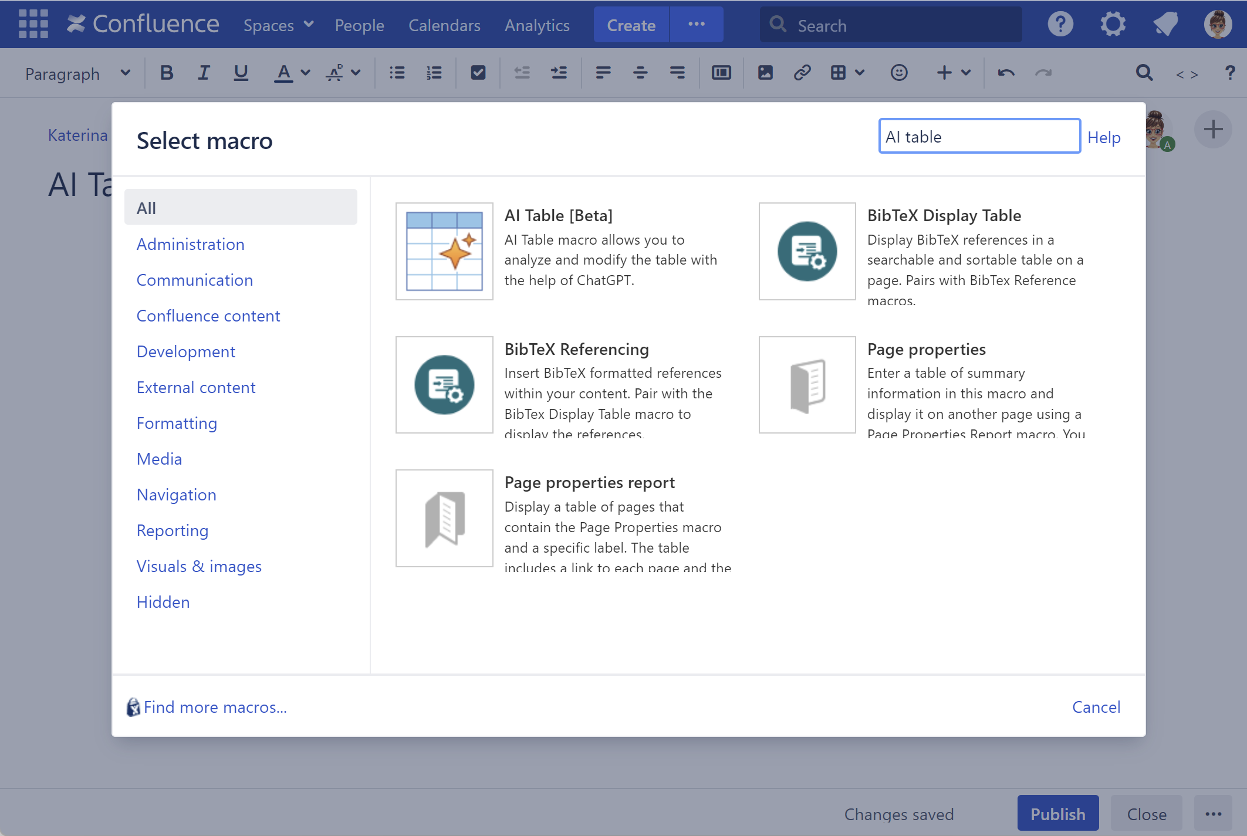Click the macro search input field
1247x836 pixels.
(979, 137)
